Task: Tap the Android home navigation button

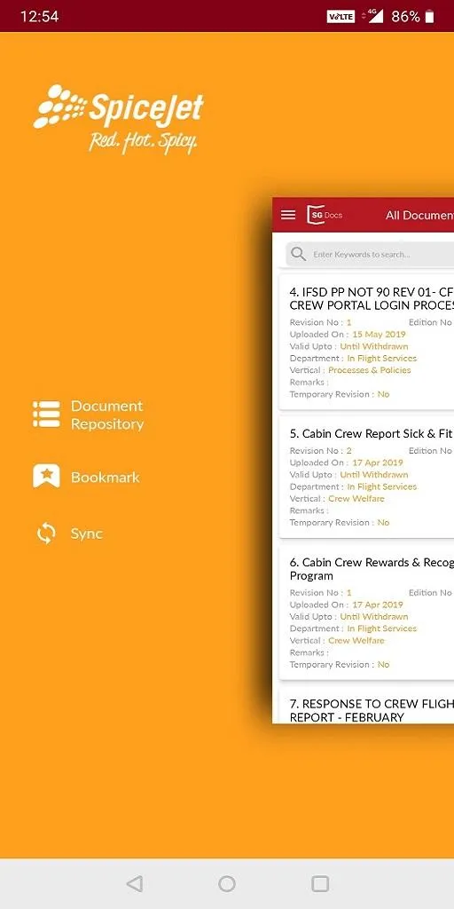Action: 227,883
